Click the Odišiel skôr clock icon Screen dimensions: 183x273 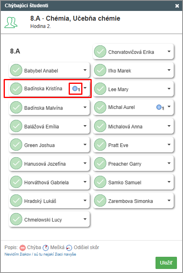coord(69,247)
